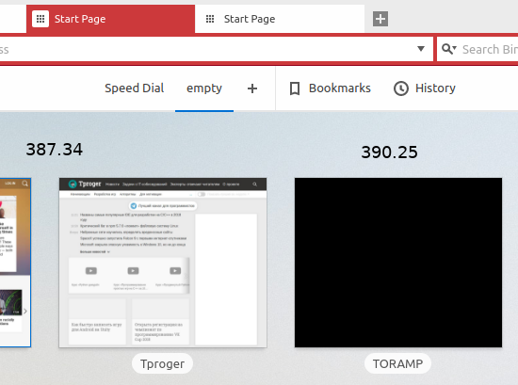This screenshot has width=518, height=385.
Task: Add a new speed dial group with plus
Action: click(252, 88)
